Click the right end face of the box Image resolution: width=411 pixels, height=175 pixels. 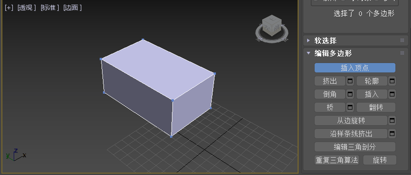pos(193,104)
